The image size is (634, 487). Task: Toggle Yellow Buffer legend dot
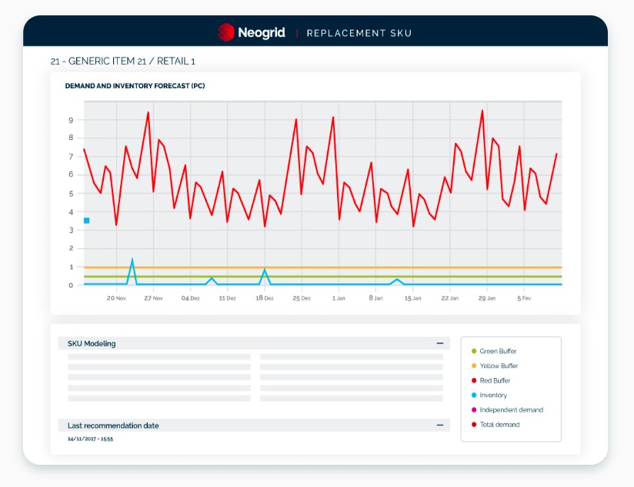474,366
